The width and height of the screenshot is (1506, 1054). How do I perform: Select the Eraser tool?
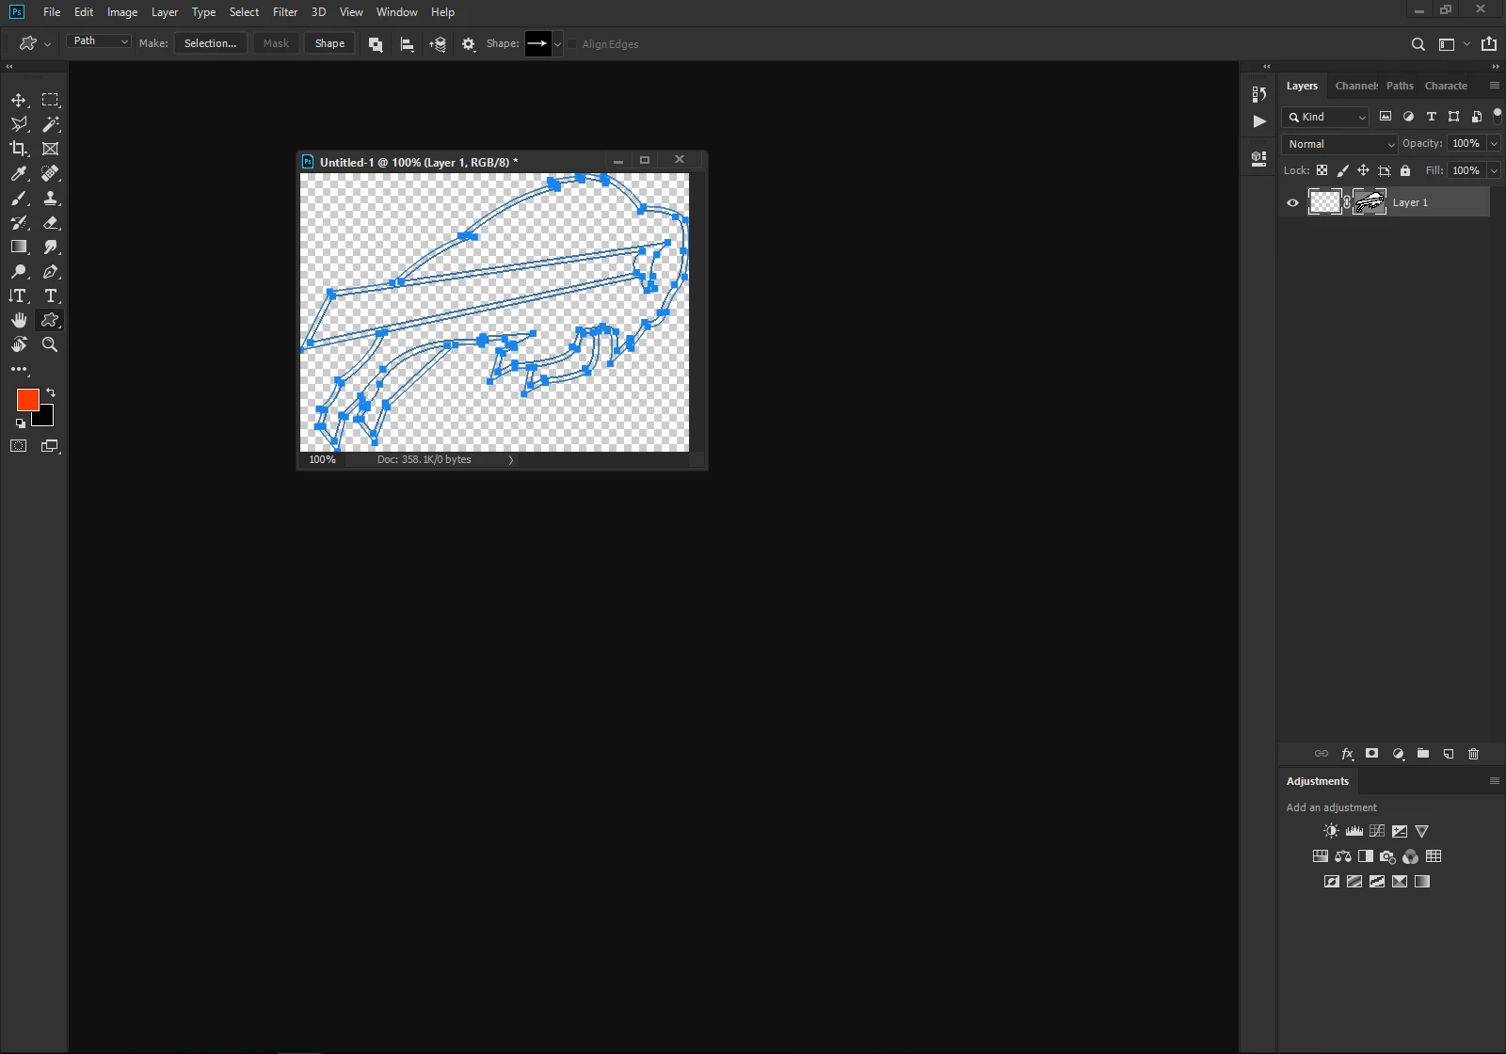(51, 222)
